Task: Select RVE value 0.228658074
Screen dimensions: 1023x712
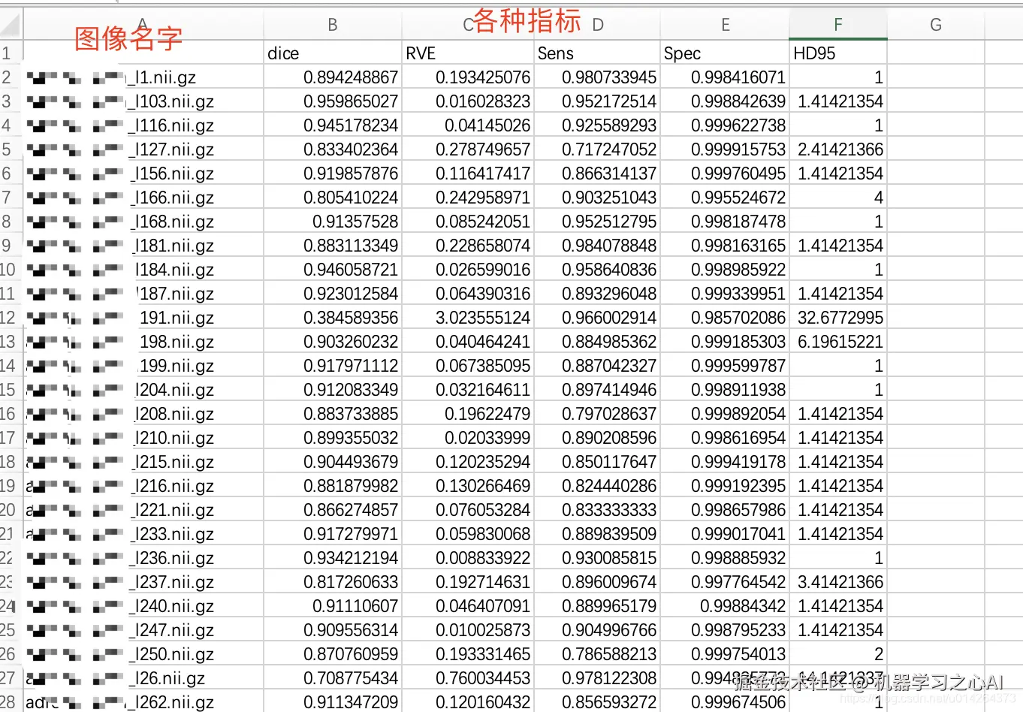Action: [468, 246]
